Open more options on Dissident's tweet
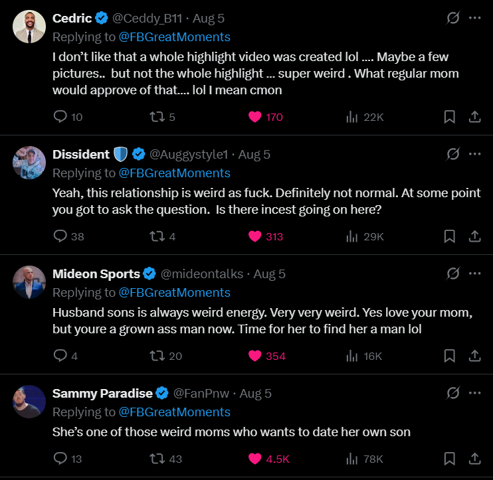The image size is (493, 480). [x=474, y=154]
